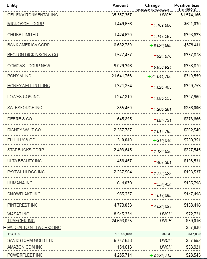Open the Bank America Corp link
This screenshot has height=259, width=207.
29,45
